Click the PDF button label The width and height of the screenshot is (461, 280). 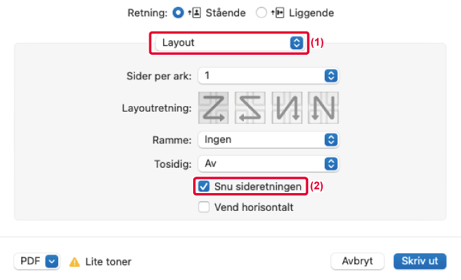pyautogui.click(x=30, y=262)
